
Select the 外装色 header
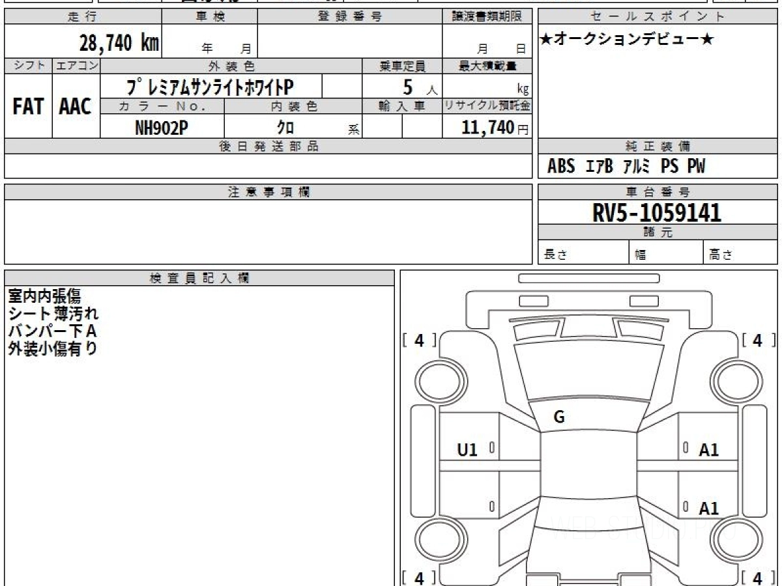(x=231, y=66)
